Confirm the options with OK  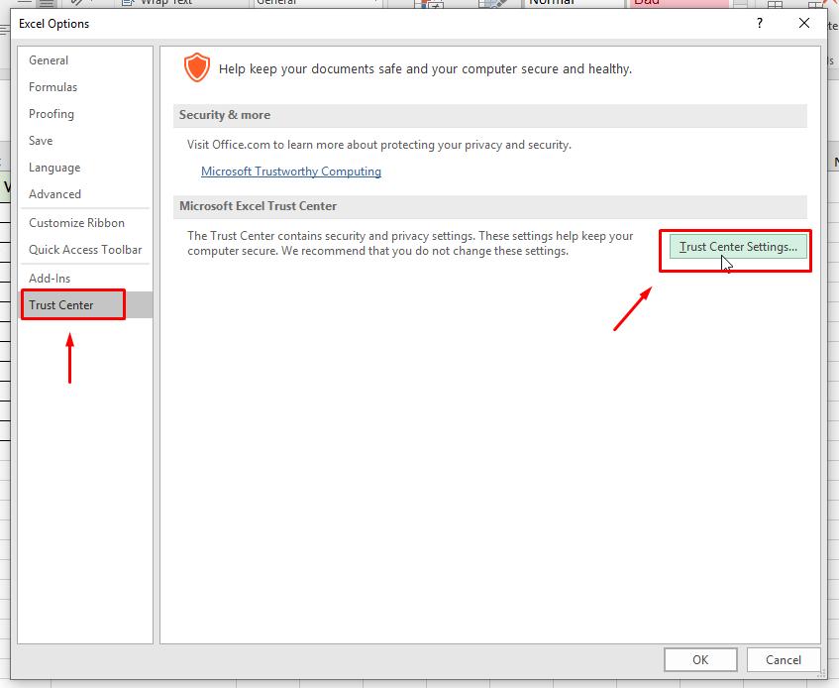tap(700, 659)
